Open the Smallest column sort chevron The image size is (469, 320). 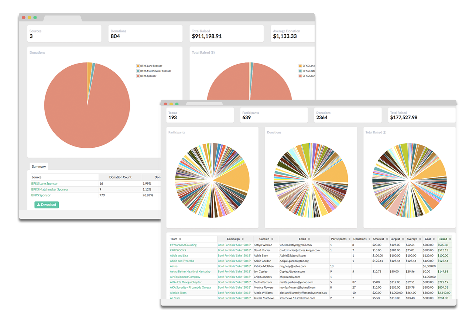pyautogui.click(x=387, y=239)
